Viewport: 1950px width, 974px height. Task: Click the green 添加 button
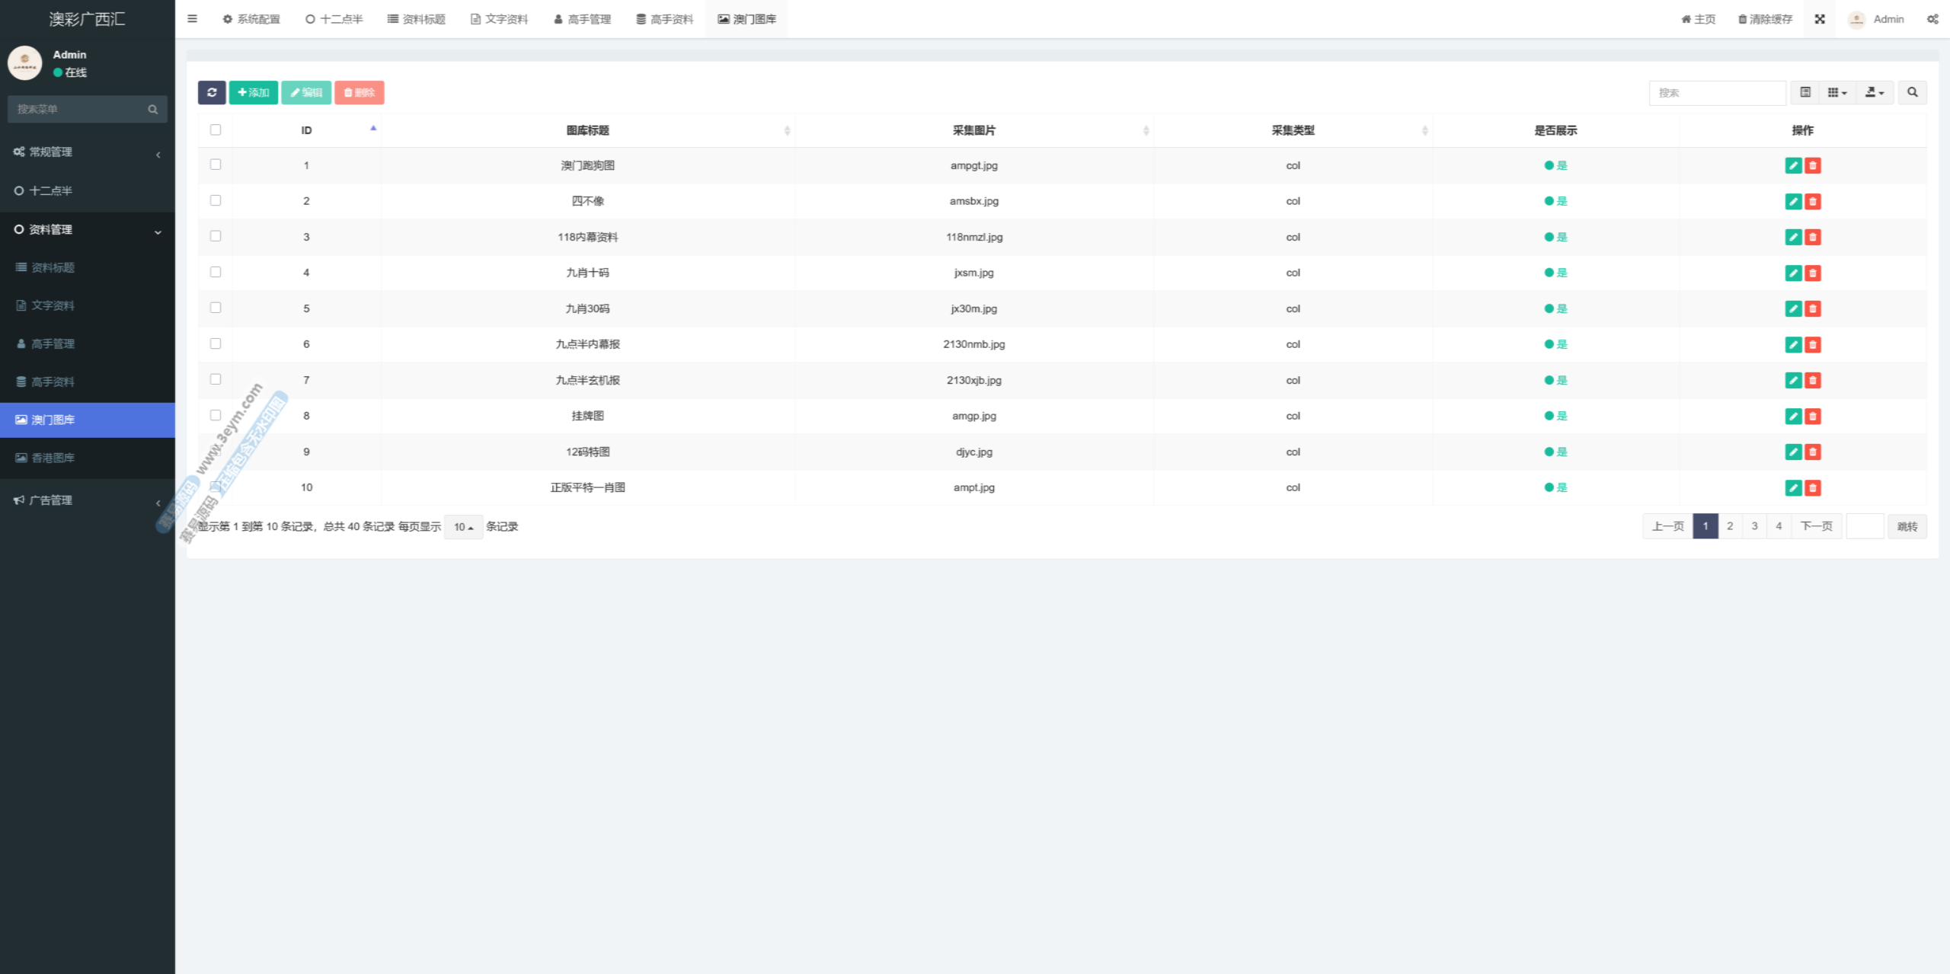point(254,92)
